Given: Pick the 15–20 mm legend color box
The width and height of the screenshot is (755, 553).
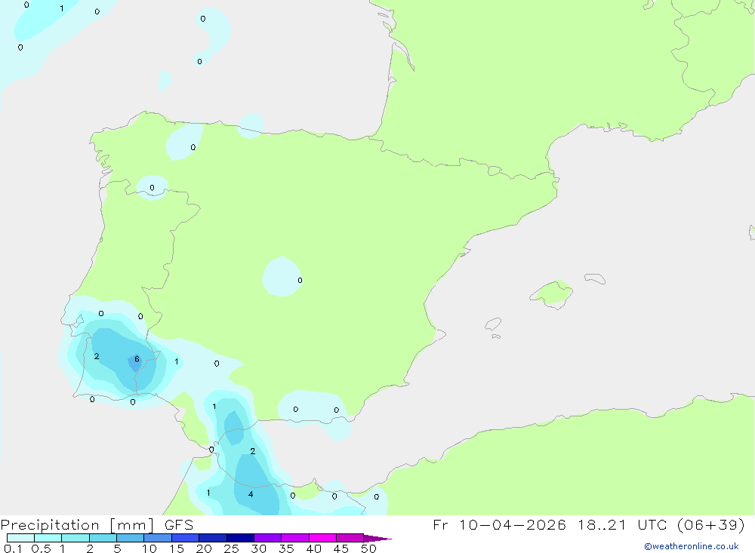Looking at the screenshot, I should pos(186,538).
